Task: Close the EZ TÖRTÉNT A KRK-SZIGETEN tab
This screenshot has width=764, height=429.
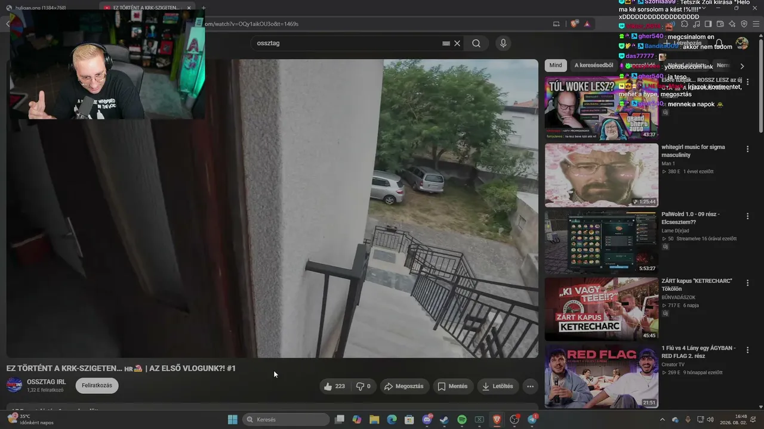Action: (x=189, y=8)
